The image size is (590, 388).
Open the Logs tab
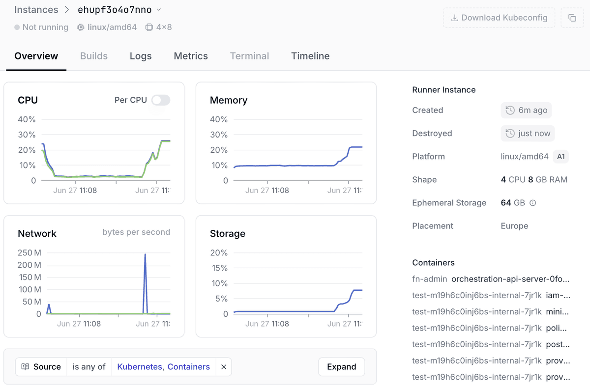point(141,55)
